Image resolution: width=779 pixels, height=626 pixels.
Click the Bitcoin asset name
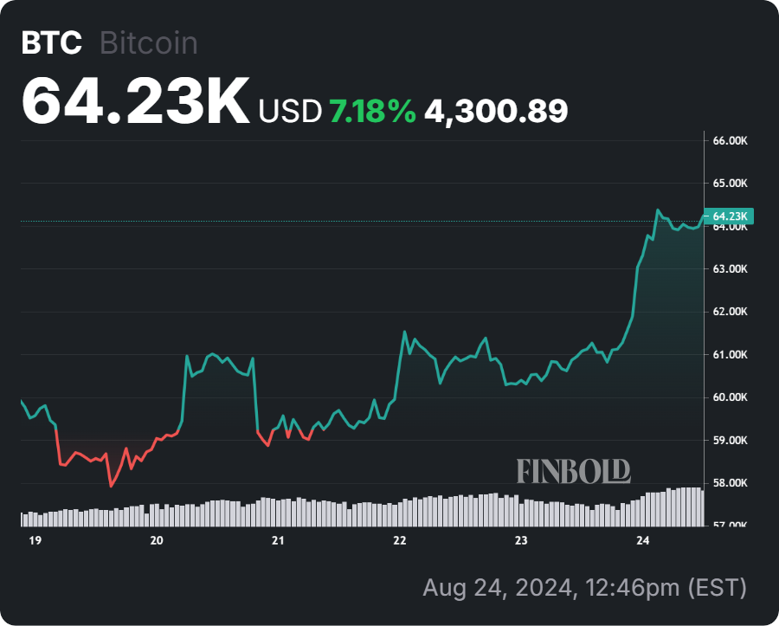pyautogui.click(x=149, y=43)
